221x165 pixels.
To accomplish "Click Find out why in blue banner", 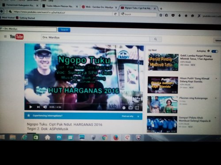I will click(x=127, y=116).
